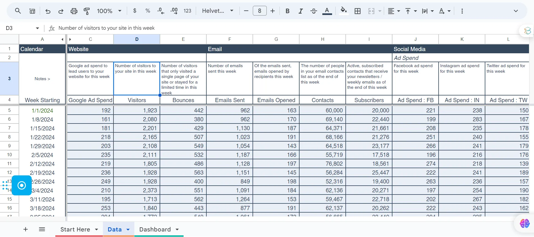Click the Ad Spend subheader cell

[461, 58]
